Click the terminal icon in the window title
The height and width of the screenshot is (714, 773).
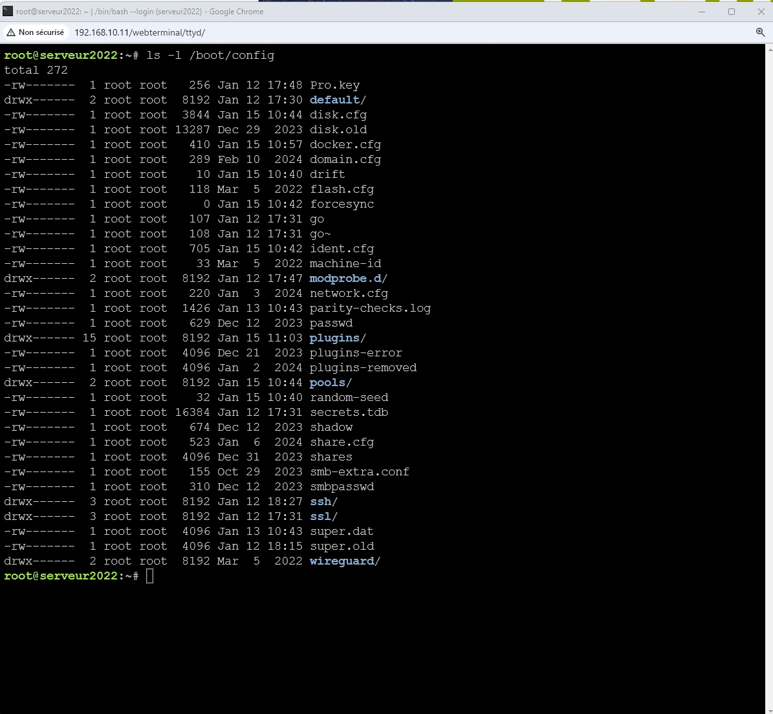pos(7,11)
